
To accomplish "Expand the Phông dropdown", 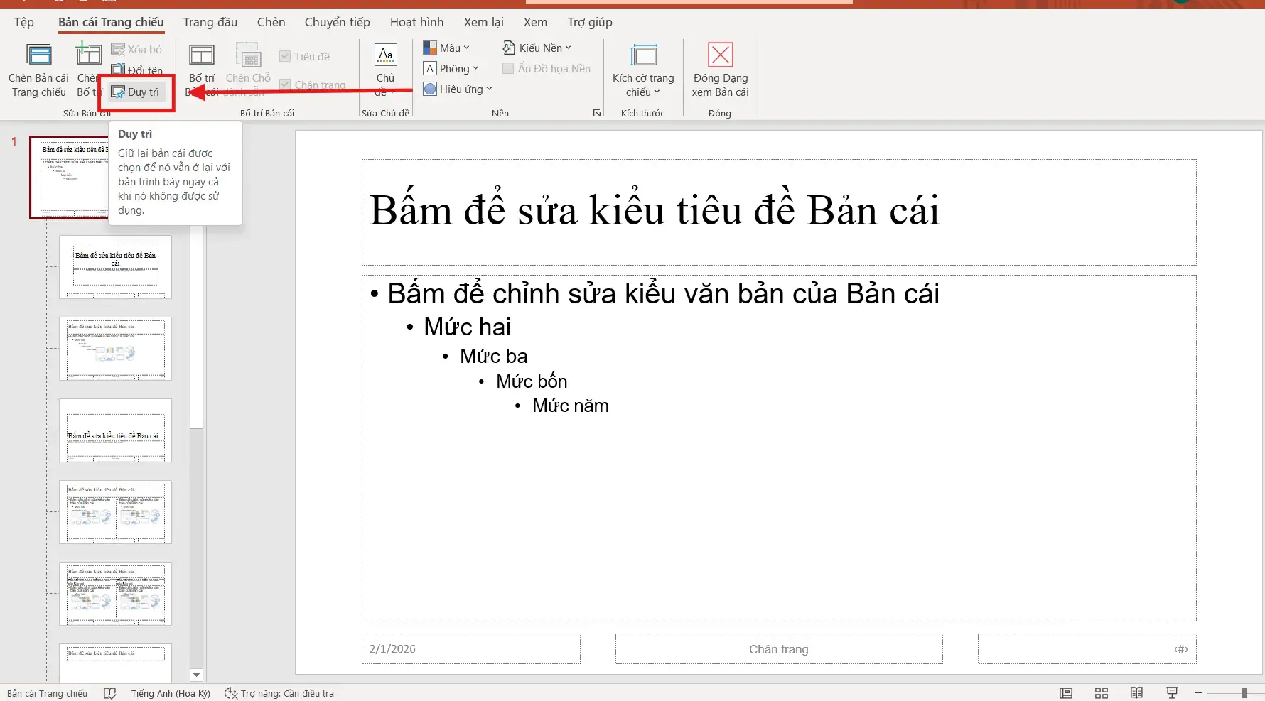I will [x=452, y=68].
